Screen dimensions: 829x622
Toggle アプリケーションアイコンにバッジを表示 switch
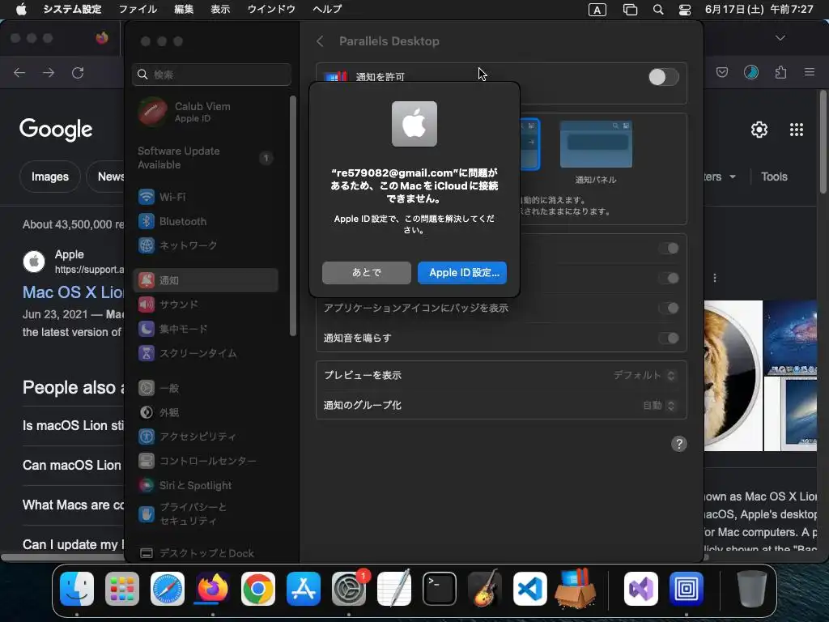669,308
